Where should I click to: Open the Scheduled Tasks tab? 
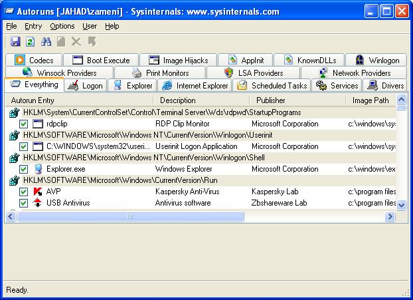(272, 86)
